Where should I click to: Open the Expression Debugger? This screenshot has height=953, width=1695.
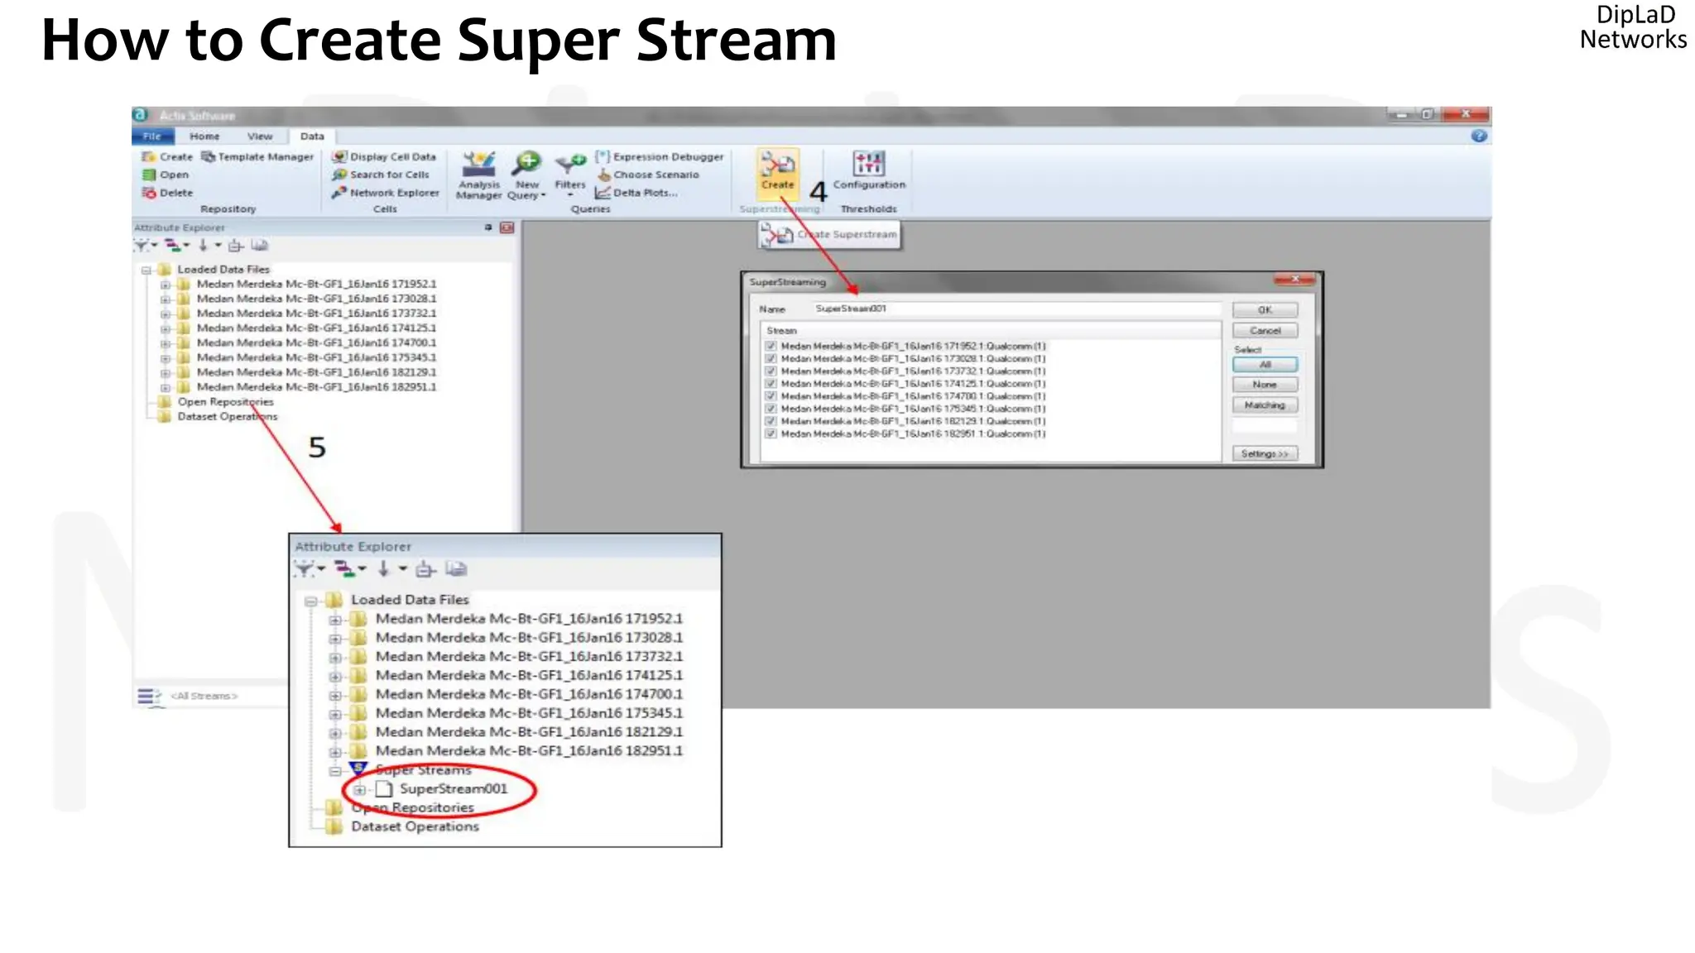click(x=660, y=156)
